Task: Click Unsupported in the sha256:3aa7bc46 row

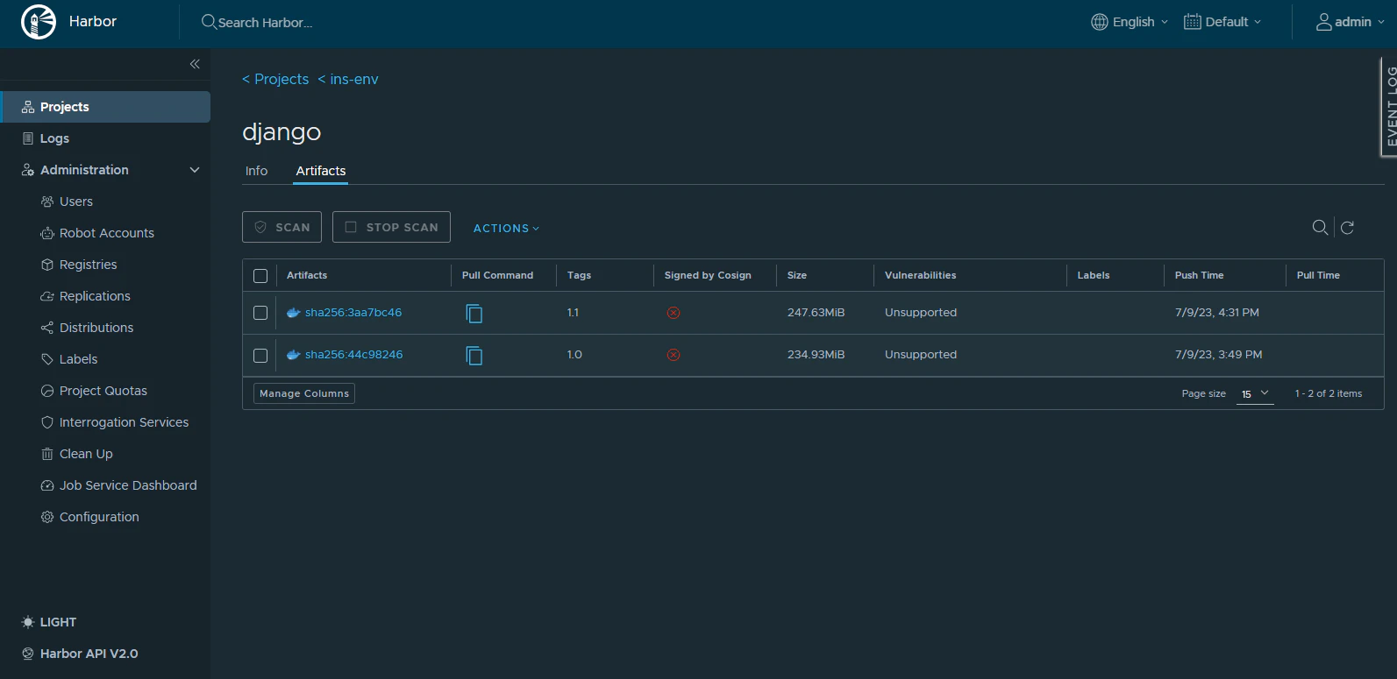Action: click(x=921, y=313)
